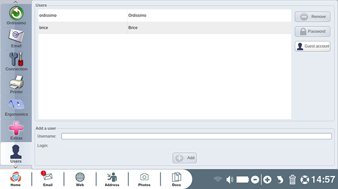Click the sidebar scroll-up chevron
This screenshot has width=338, height=189.
point(16,2)
